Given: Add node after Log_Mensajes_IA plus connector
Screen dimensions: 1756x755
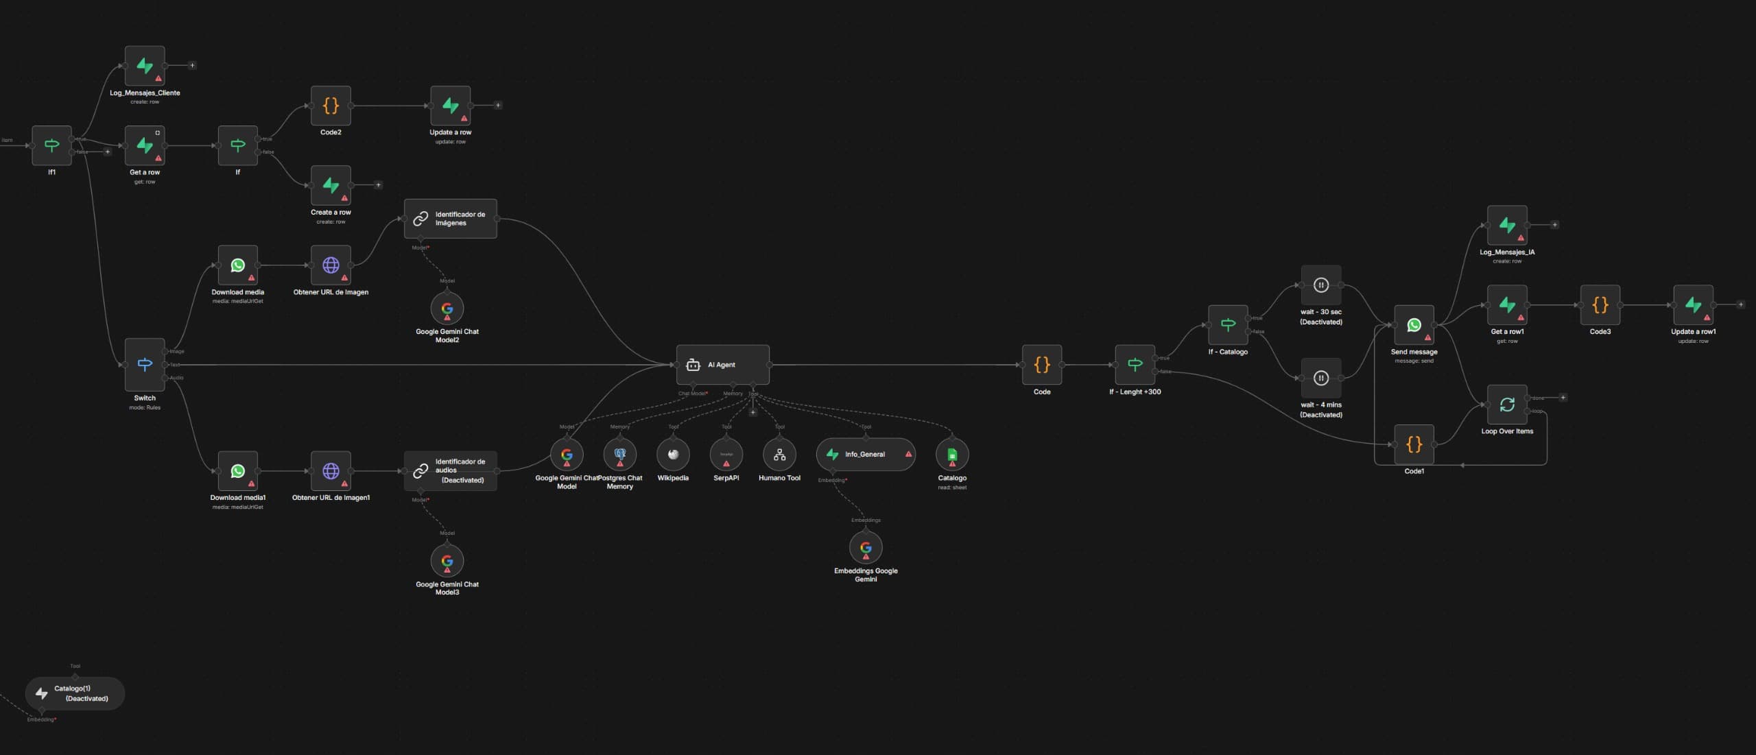Looking at the screenshot, I should 1554,225.
